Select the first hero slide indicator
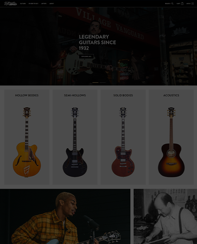 pos(96,82)
